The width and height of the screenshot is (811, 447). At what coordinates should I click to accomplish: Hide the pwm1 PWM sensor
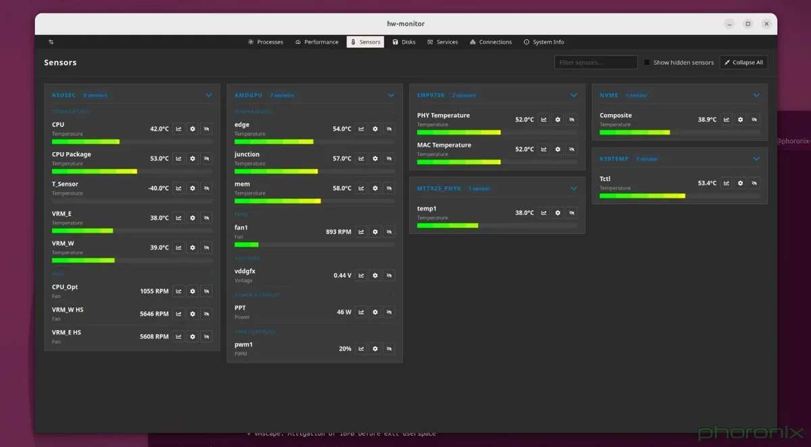coord(389,348)
